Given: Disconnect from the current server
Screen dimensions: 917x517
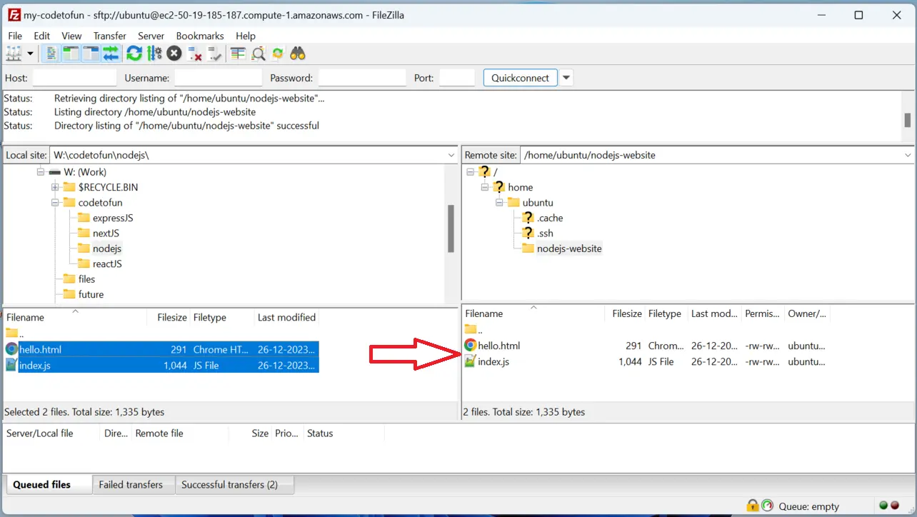Looking at the screenshot, I should (x=195, y=54).
